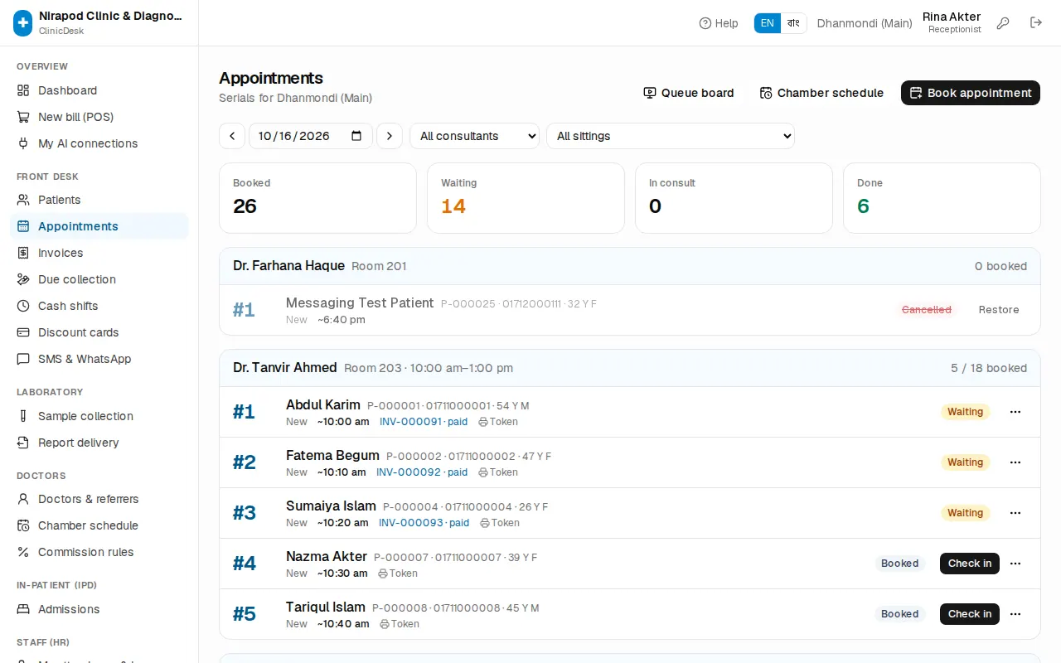Viewport: 1061px width, 663px height.
Task: Open Sample collection page
Action: pos(99,416)
